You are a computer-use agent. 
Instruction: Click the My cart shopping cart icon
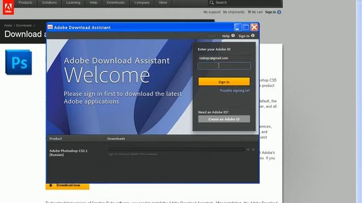tap(249, 12)
